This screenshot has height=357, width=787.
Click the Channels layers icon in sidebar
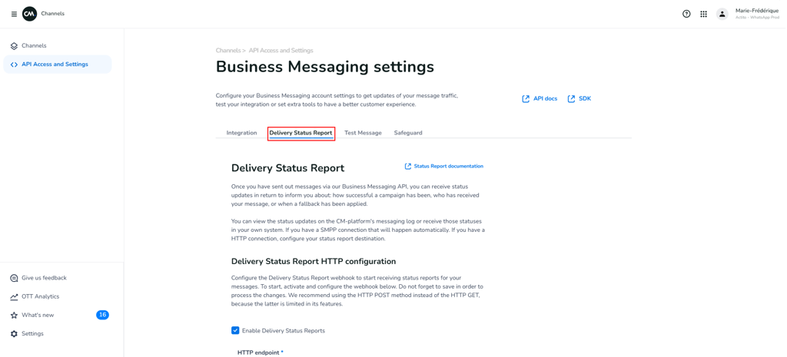click(14, 45)
